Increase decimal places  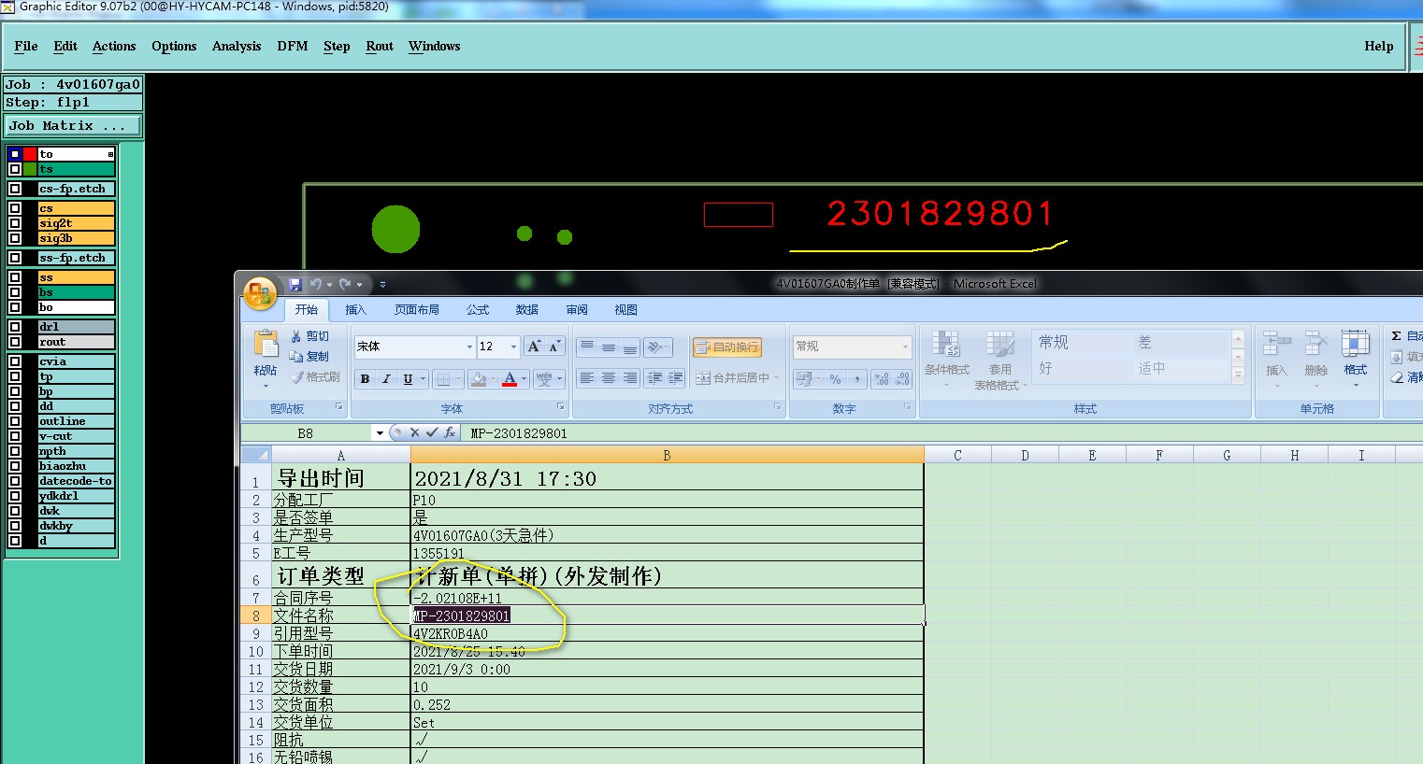[x=881, y=379]
